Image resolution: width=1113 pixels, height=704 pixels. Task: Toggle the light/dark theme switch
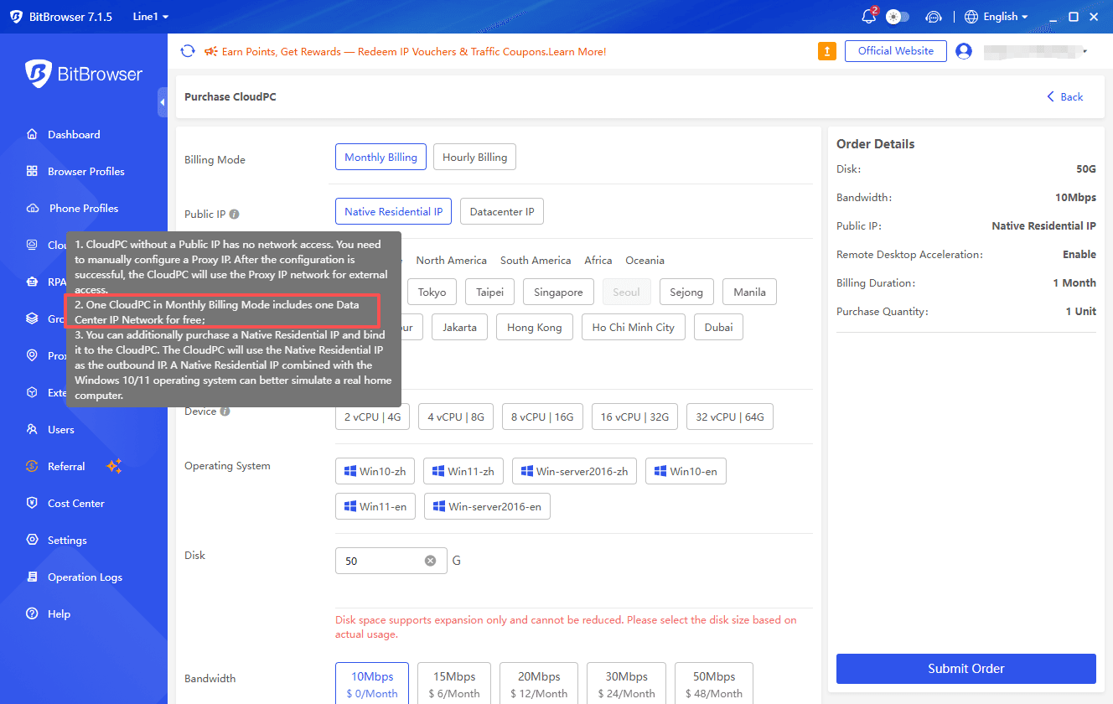coord(898,17)
